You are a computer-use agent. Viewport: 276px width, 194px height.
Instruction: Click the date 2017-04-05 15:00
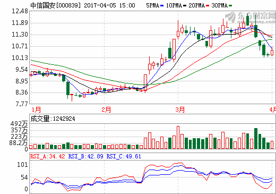[x=109, y=5]
